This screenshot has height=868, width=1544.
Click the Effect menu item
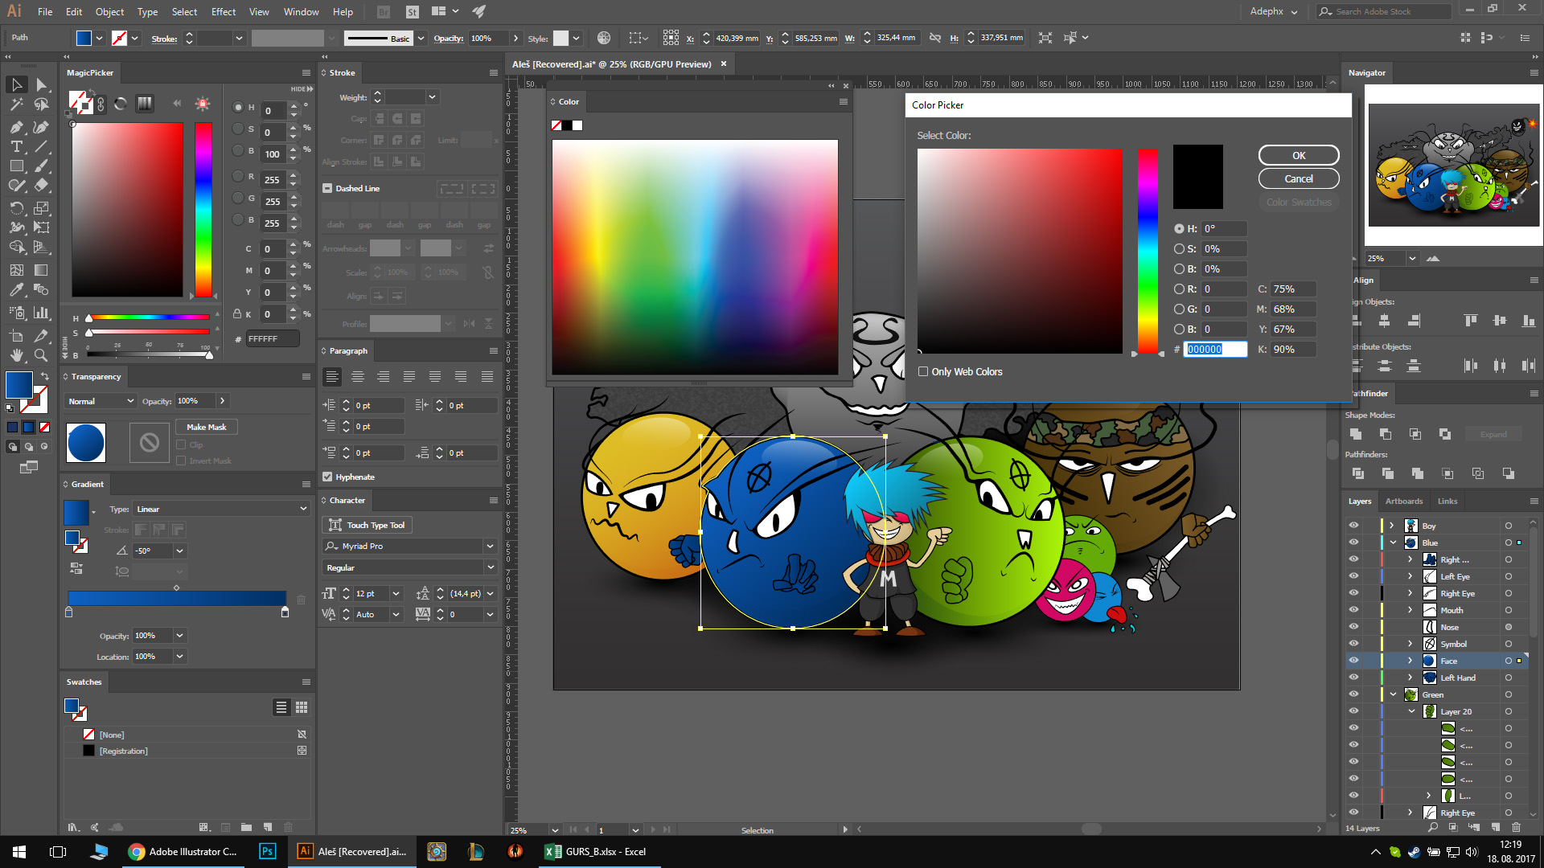click(222, 10)
